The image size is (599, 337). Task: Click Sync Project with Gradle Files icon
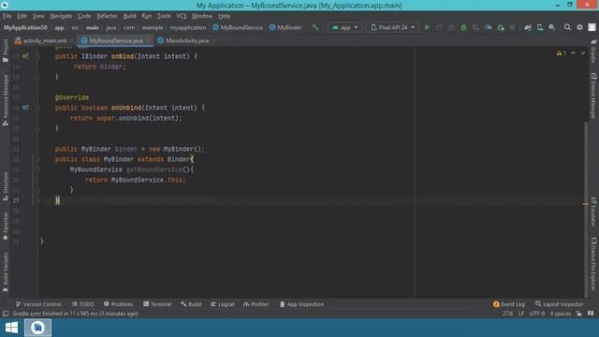[528, 27]
